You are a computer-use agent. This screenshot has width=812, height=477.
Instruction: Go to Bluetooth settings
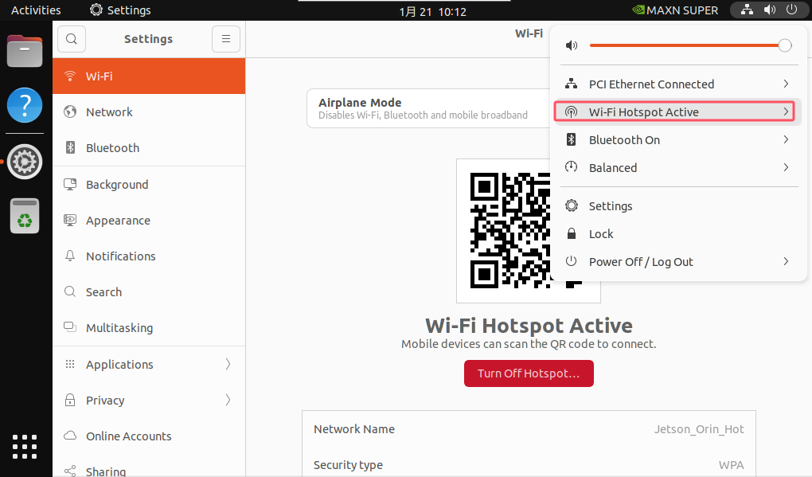point(149,147)
